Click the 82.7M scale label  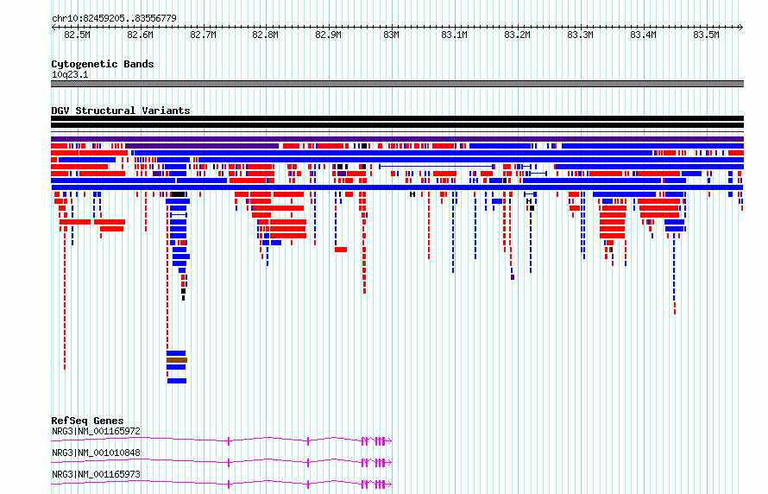(x=203, y=35)
